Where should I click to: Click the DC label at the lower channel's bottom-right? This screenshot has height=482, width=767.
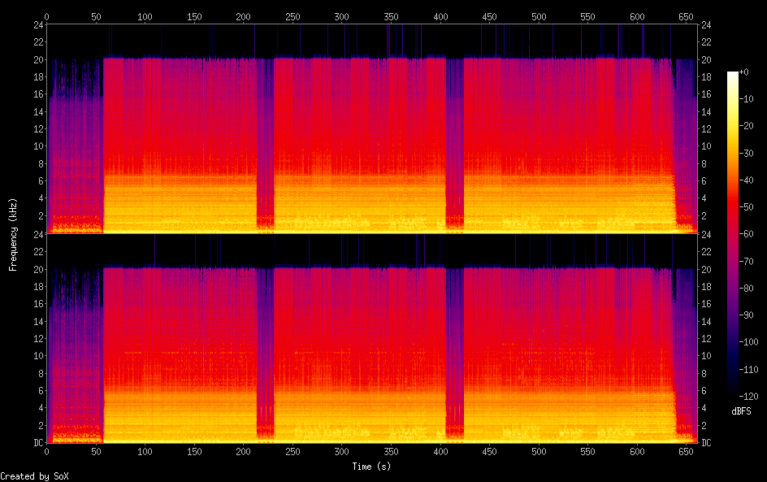pos(705,443)
